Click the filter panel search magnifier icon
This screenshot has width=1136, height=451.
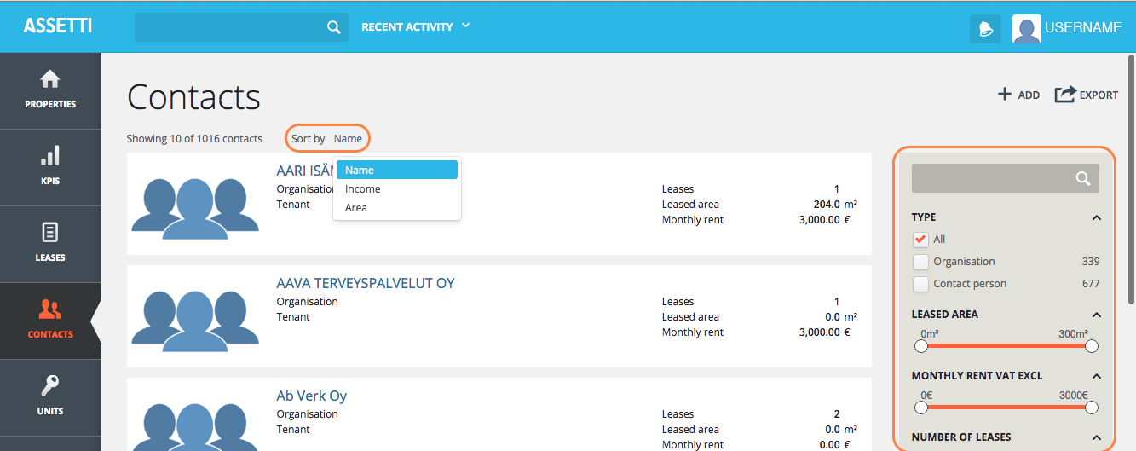tap(1082, 178)
